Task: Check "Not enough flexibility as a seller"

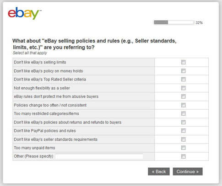Action: tap(183, 88)
